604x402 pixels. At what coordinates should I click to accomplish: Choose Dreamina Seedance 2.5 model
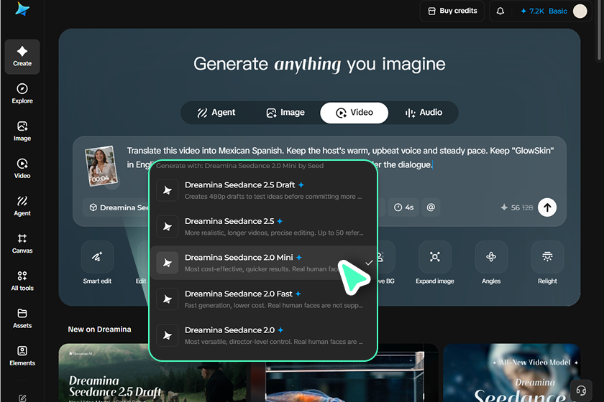(x=262, y=227)
